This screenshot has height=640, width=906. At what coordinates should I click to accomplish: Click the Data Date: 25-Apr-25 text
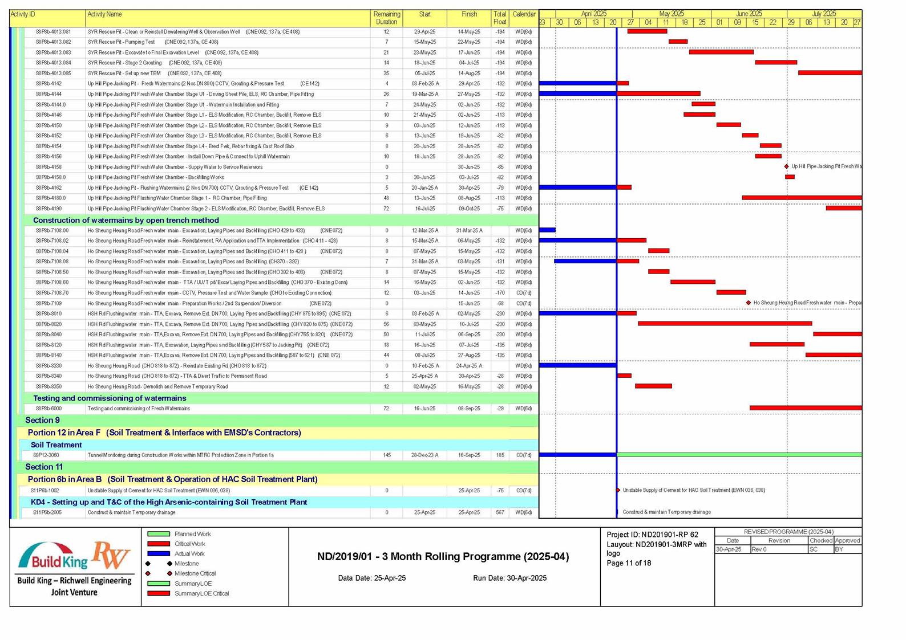[372, 578]
